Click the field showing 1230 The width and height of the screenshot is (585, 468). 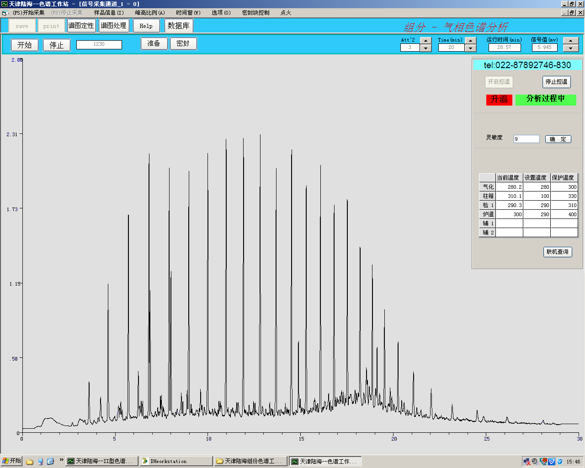(x=99, y=44)
